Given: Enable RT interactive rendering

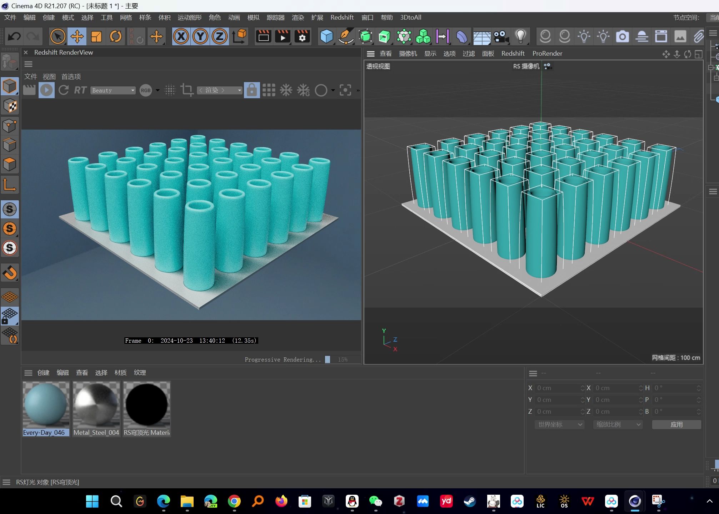Looking at the screenshot, I should tap(80, 90).
